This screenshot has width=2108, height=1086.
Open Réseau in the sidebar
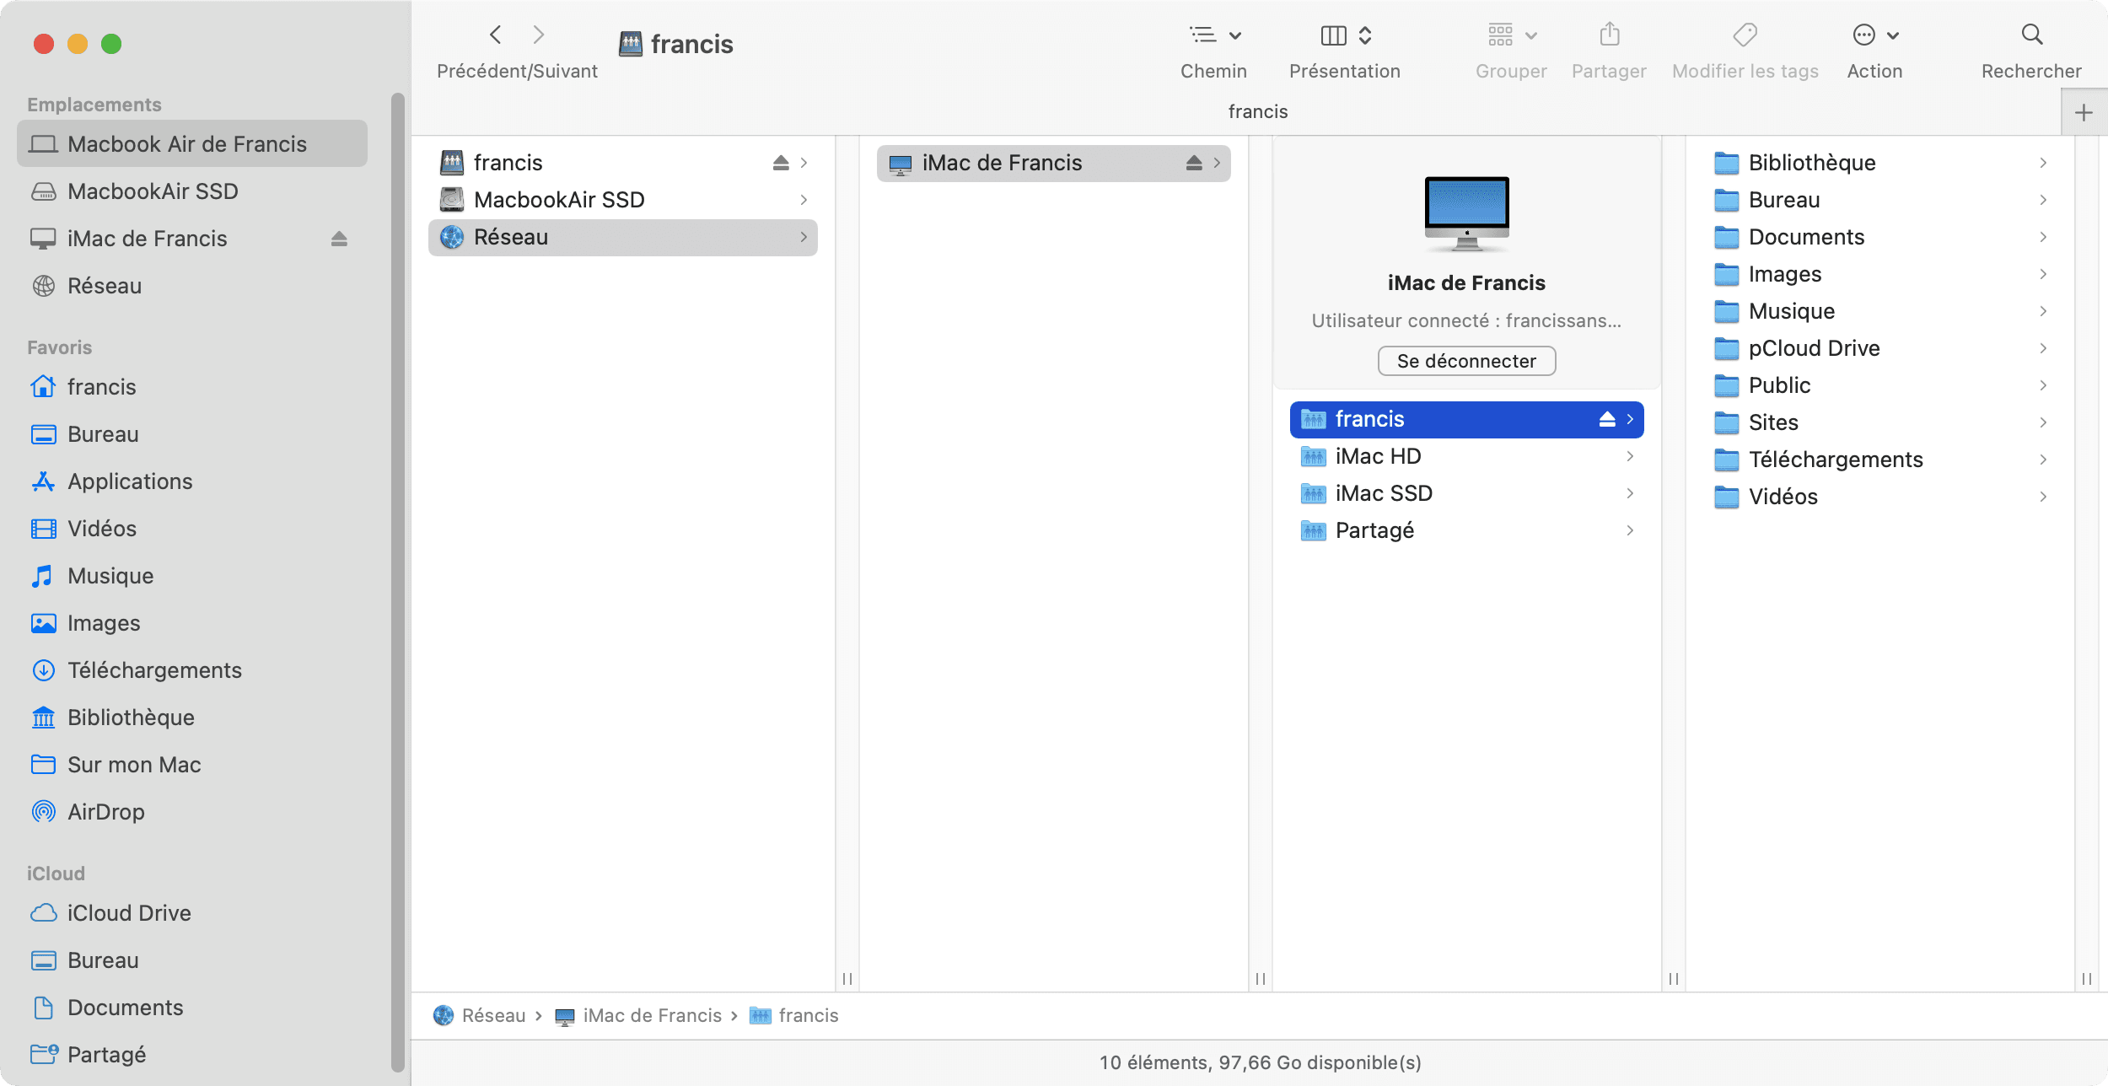(x=192, y=286)
